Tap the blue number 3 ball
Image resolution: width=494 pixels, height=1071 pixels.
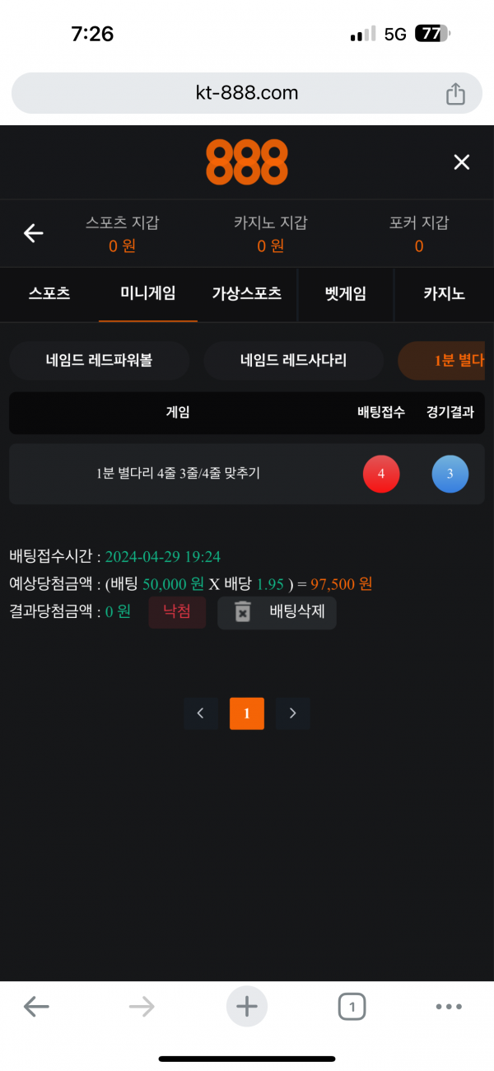pos(450,474)
